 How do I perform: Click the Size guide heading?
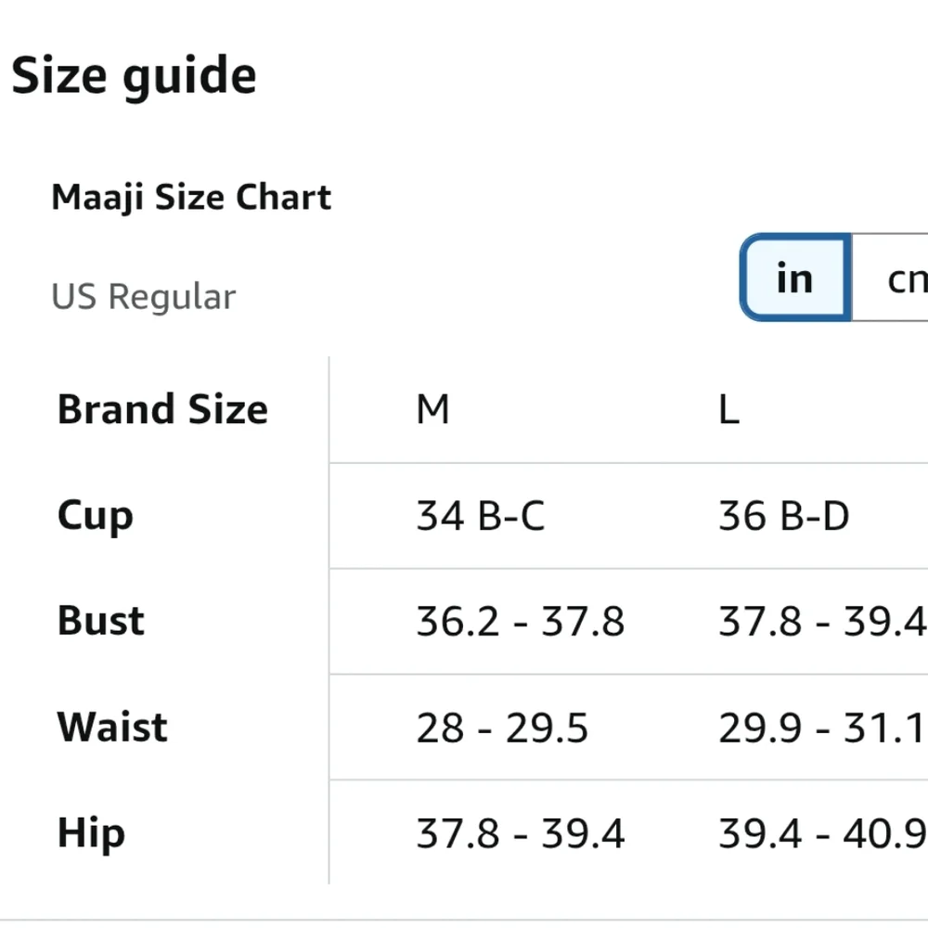[134, 74]
